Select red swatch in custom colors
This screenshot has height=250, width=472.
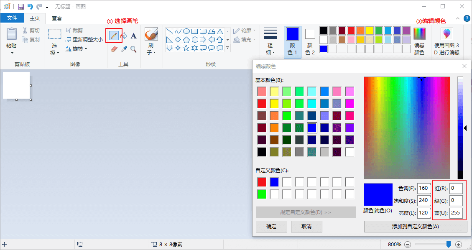click(x=262, y=182)
